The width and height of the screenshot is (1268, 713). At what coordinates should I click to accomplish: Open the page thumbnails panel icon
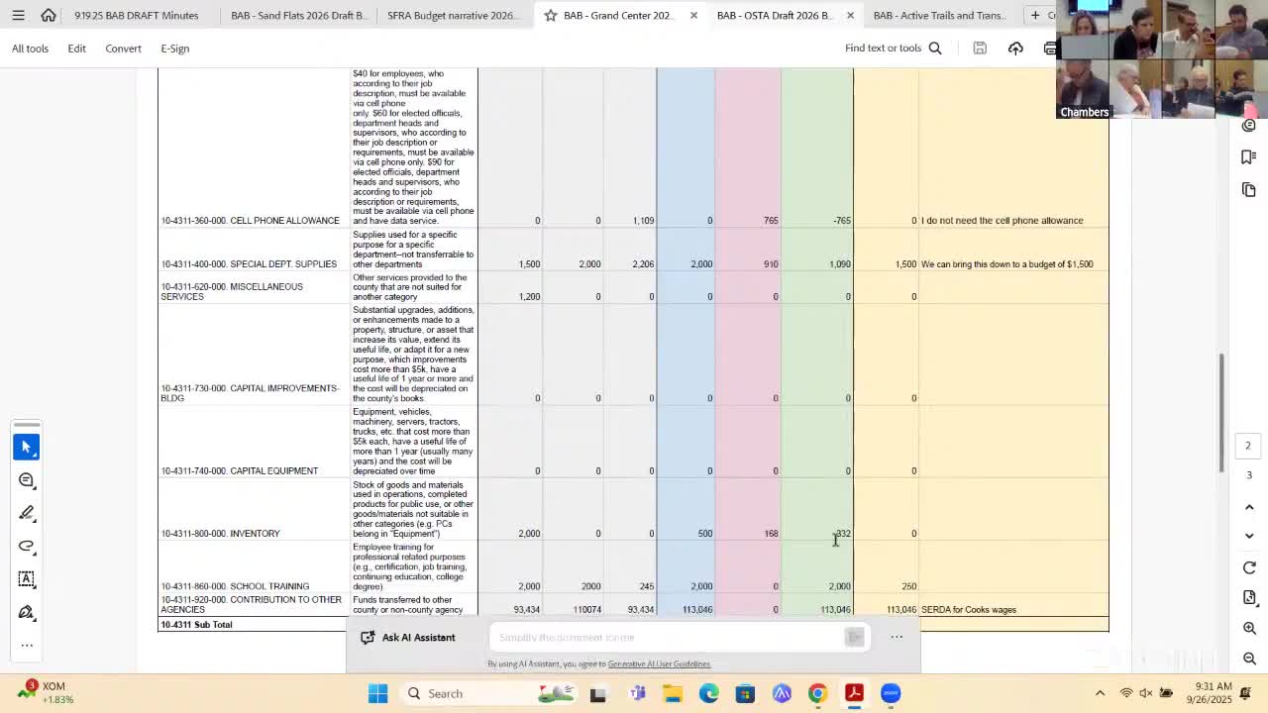point(1248,189)
